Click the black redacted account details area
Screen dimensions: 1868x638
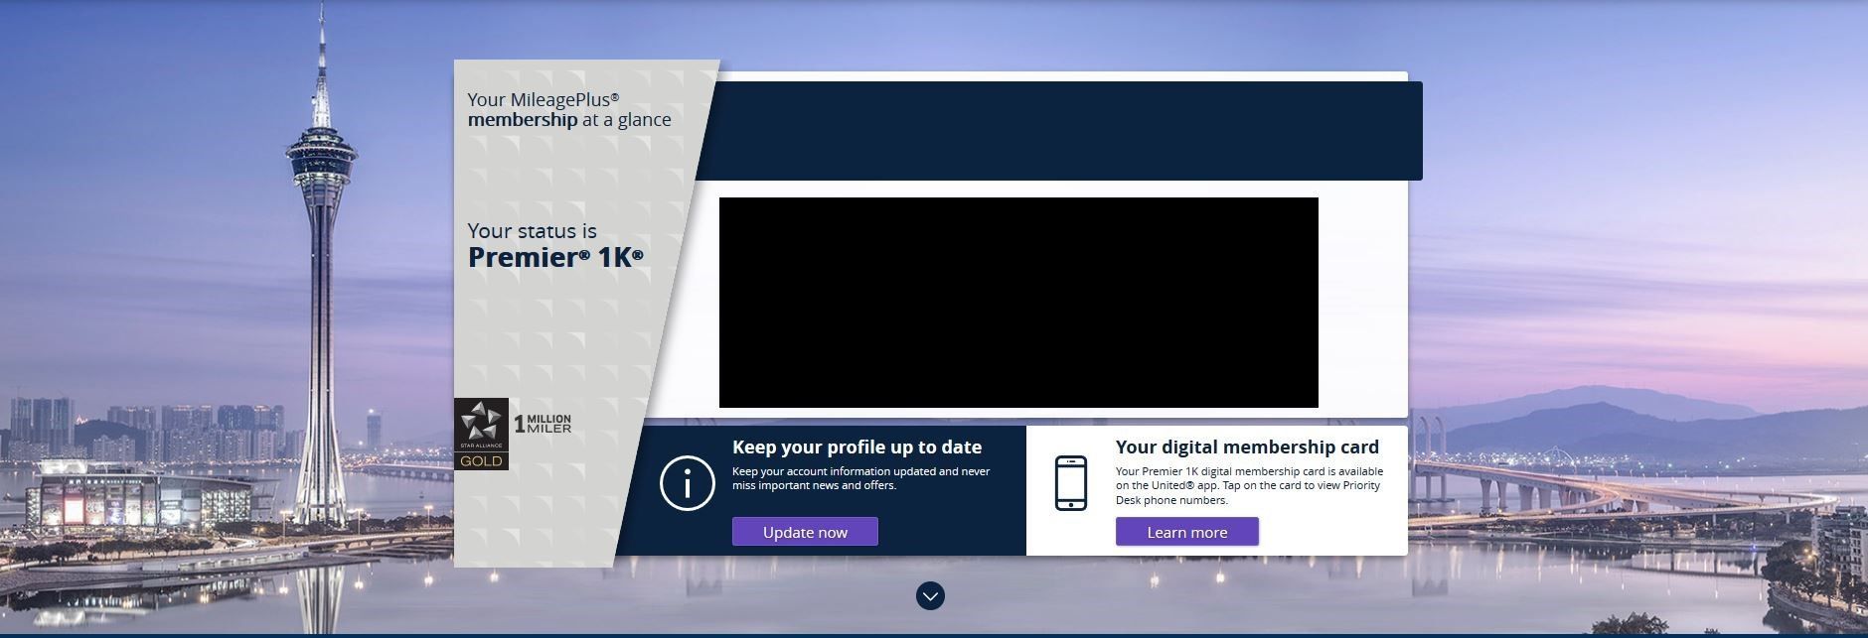pos(1018,303)
